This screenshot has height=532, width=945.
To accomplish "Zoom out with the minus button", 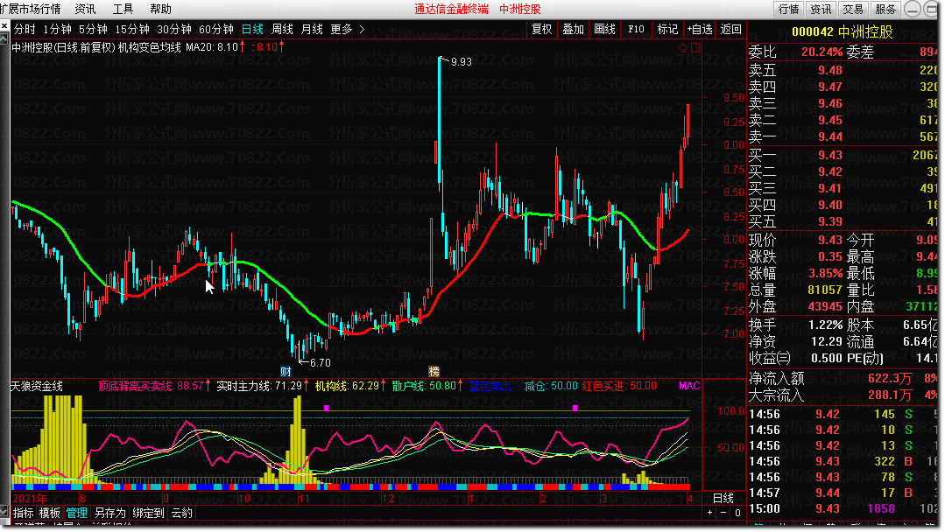I will (x=723, y=513).
